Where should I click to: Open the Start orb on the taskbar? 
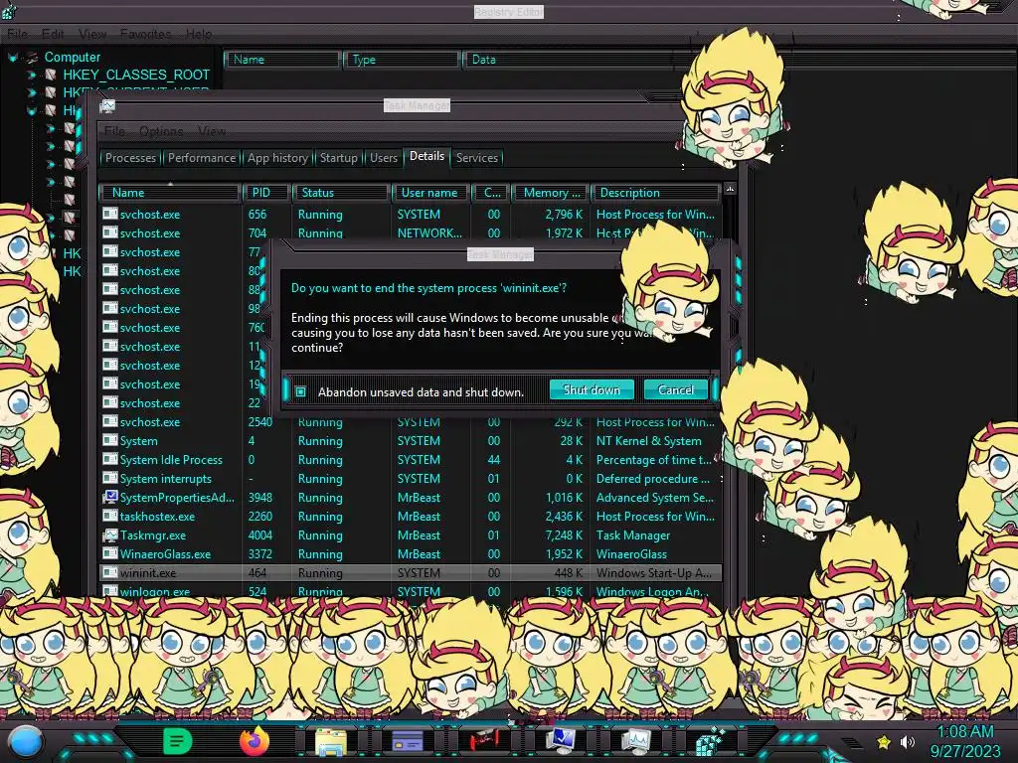click(x=26, y=743)
